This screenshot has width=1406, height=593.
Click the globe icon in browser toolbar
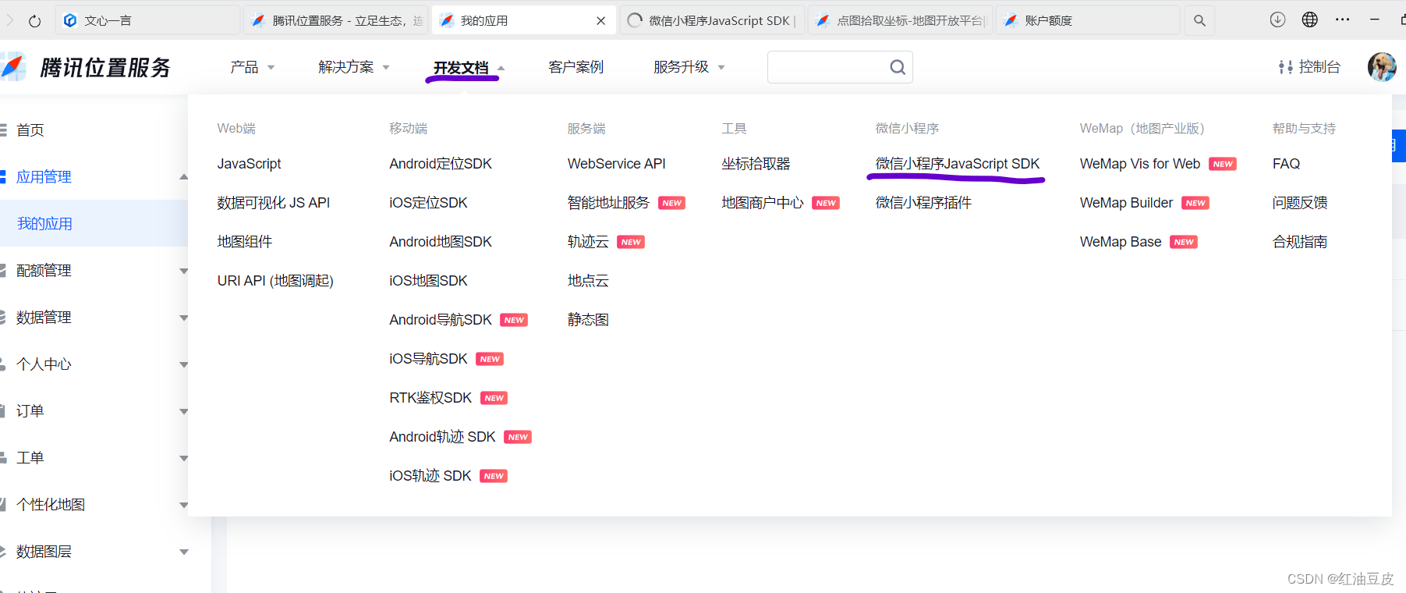(x=1310, y=20)
